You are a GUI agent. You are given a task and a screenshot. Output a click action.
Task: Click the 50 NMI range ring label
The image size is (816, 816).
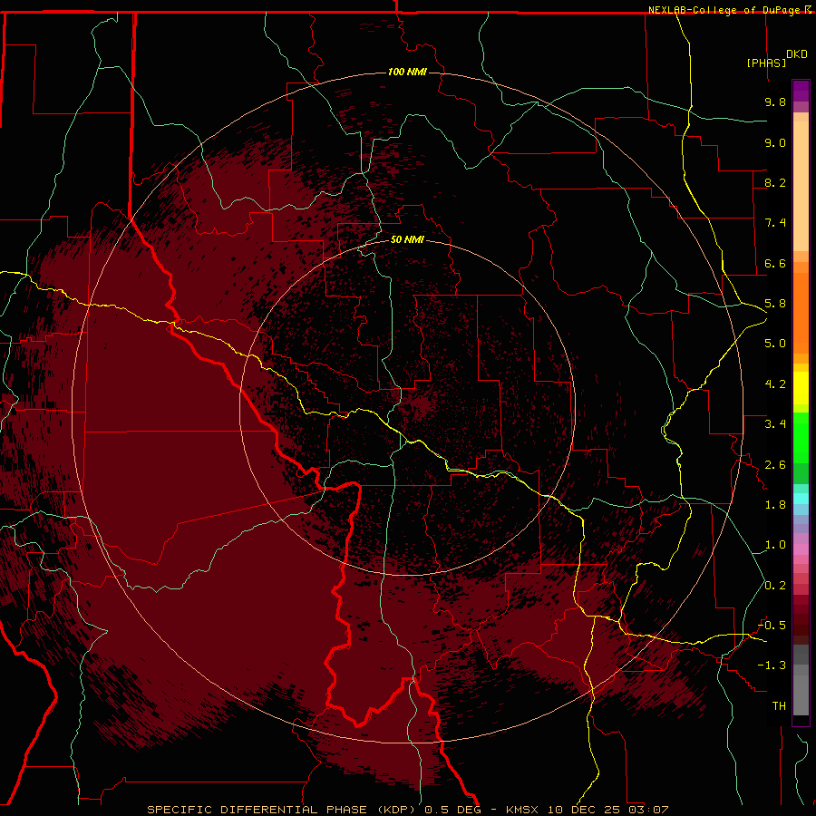[407, 239]
